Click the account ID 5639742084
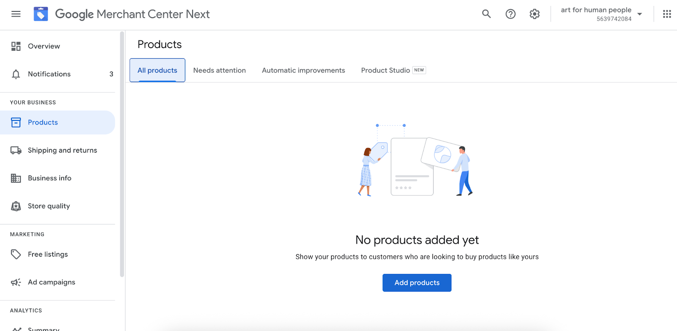Image resolution: width=677 pixels, height=331 pixels. click(x=614, y=19)
